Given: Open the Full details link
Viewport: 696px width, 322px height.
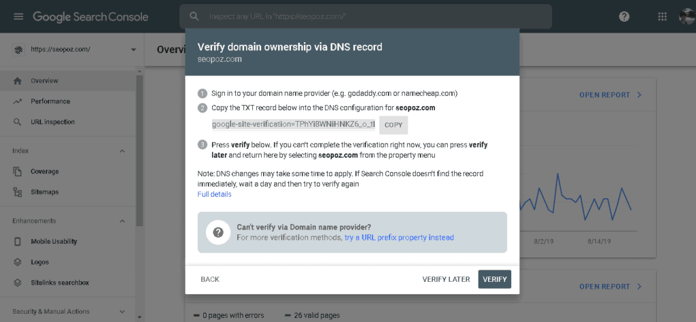Looking at the screenshot, I should click(214, 194).
